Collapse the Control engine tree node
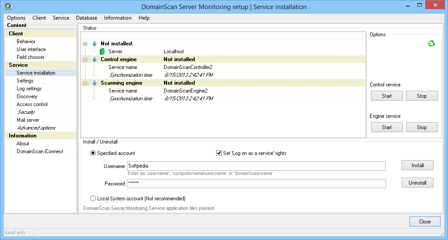The width and height of the screenshot is (448, 240). 85,60
